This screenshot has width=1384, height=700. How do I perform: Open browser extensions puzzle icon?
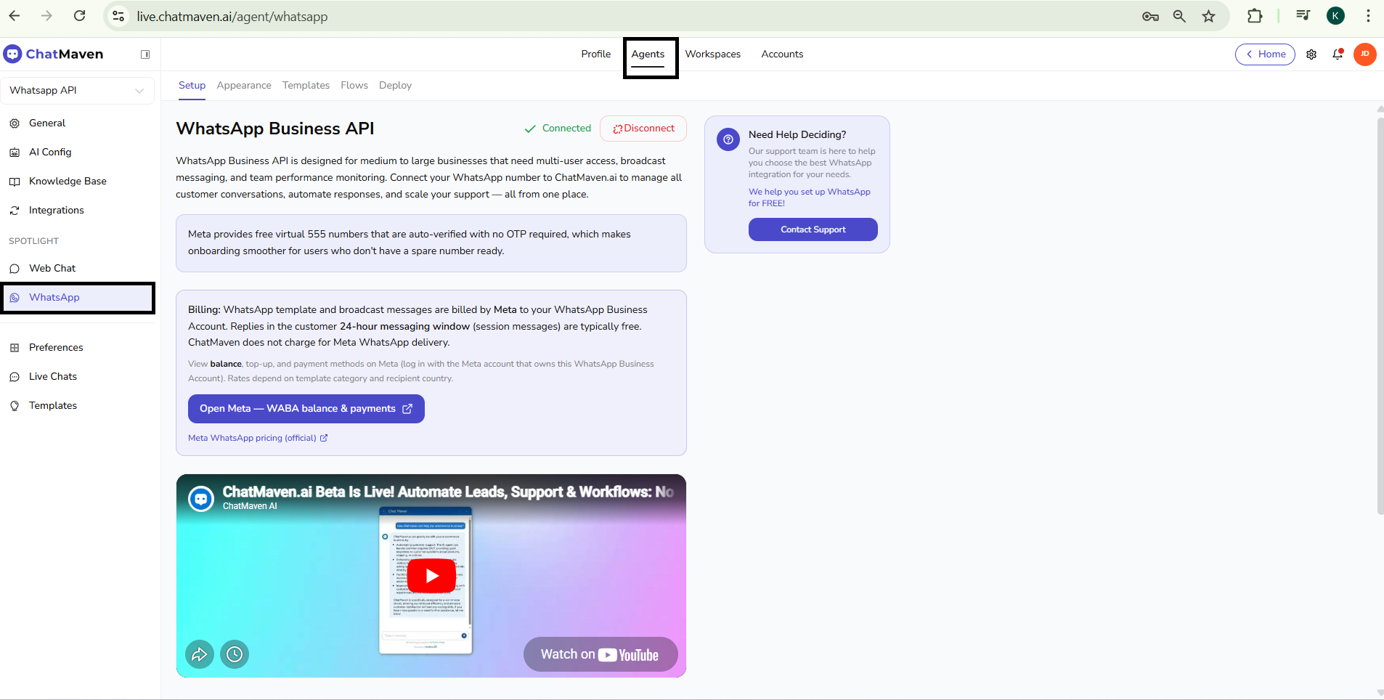pyautogui.click(x=1255, y=16)
